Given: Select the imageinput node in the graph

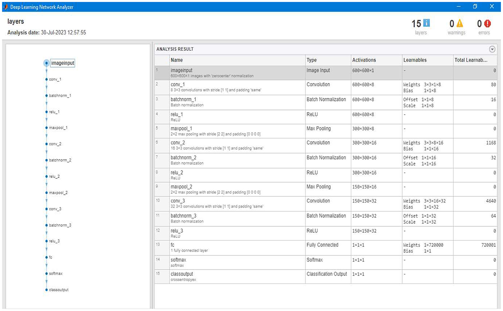Looking at the screenshot, I should pyautogui.click(x=62, y=63).
